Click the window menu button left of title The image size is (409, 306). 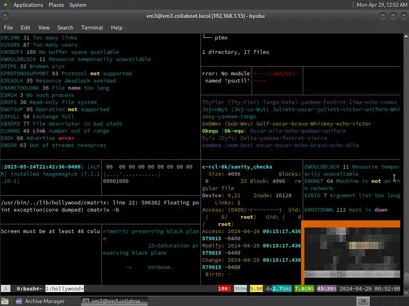(x=5, y=16)
